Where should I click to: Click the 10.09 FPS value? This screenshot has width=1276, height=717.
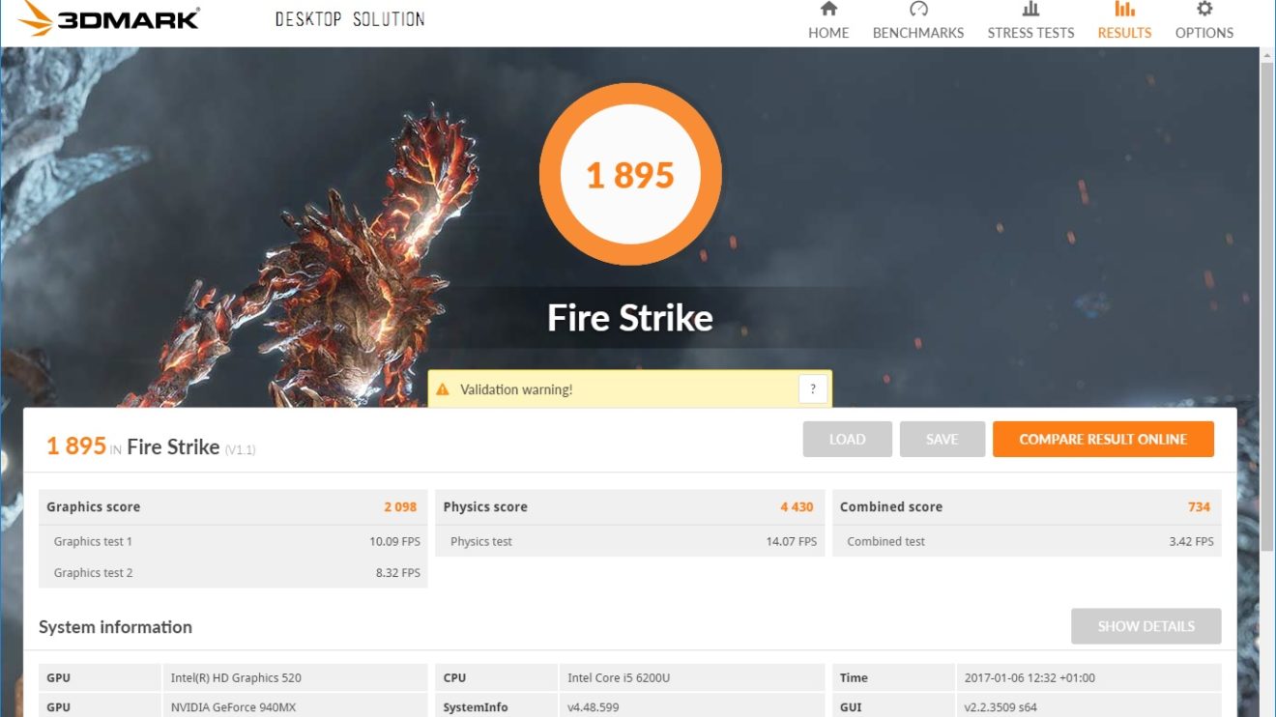(394, 541)
